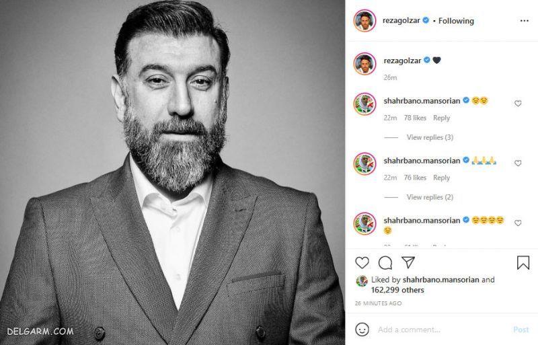Open rezagolzar profile picture in header
Viewport: 538px width, 345px height.
pyautogui.click(x=364, y=21)
